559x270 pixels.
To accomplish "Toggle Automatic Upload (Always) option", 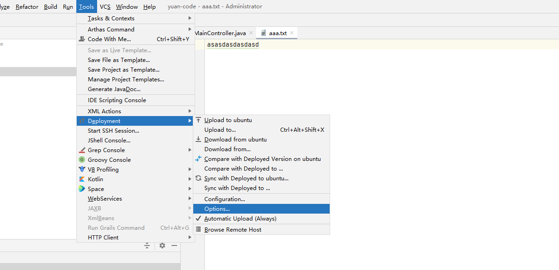I will click(261, 219).
